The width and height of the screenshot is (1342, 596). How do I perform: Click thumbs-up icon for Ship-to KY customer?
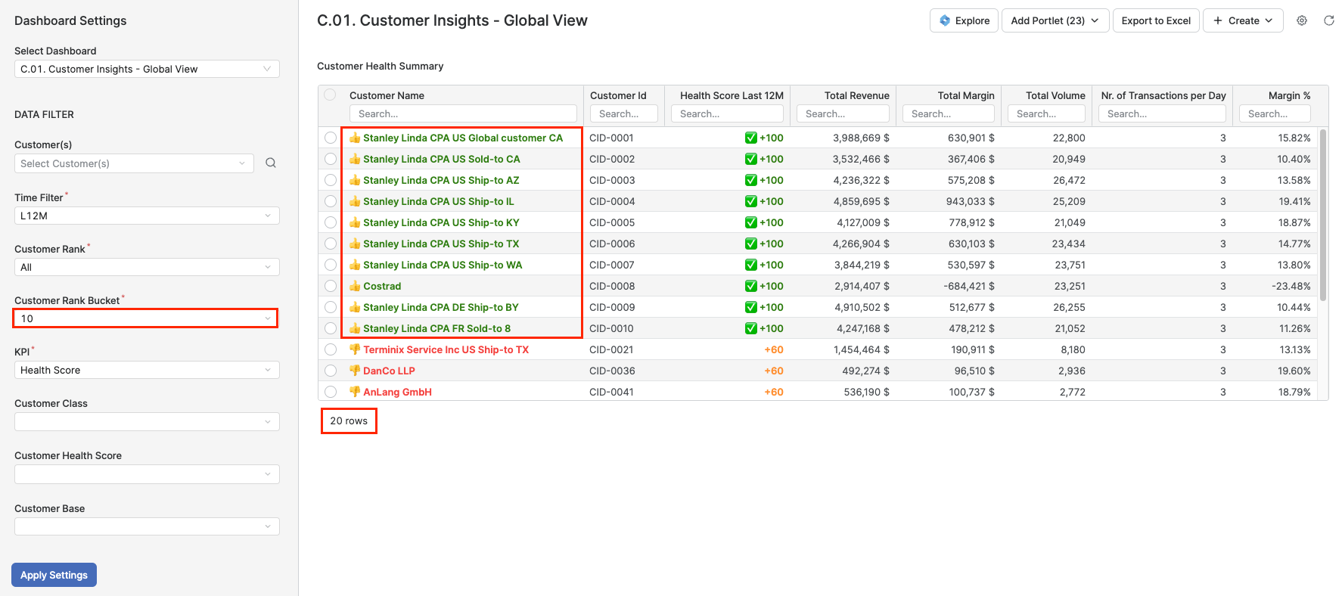(x=355, y=222)
